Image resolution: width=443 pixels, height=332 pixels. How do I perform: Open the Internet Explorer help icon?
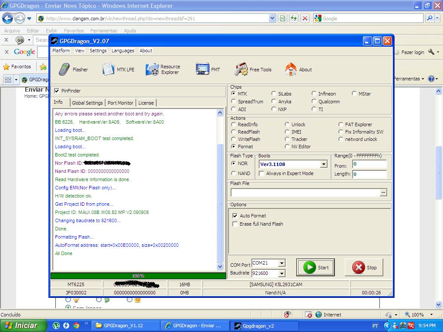pyautogui.click(x=431, y=79)
